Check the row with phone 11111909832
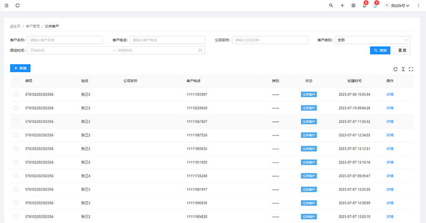 [16, 148]
